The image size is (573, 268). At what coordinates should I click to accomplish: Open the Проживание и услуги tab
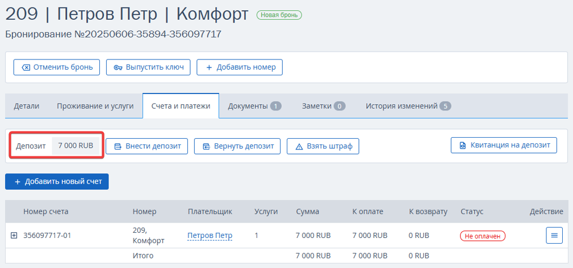point(95,106)
